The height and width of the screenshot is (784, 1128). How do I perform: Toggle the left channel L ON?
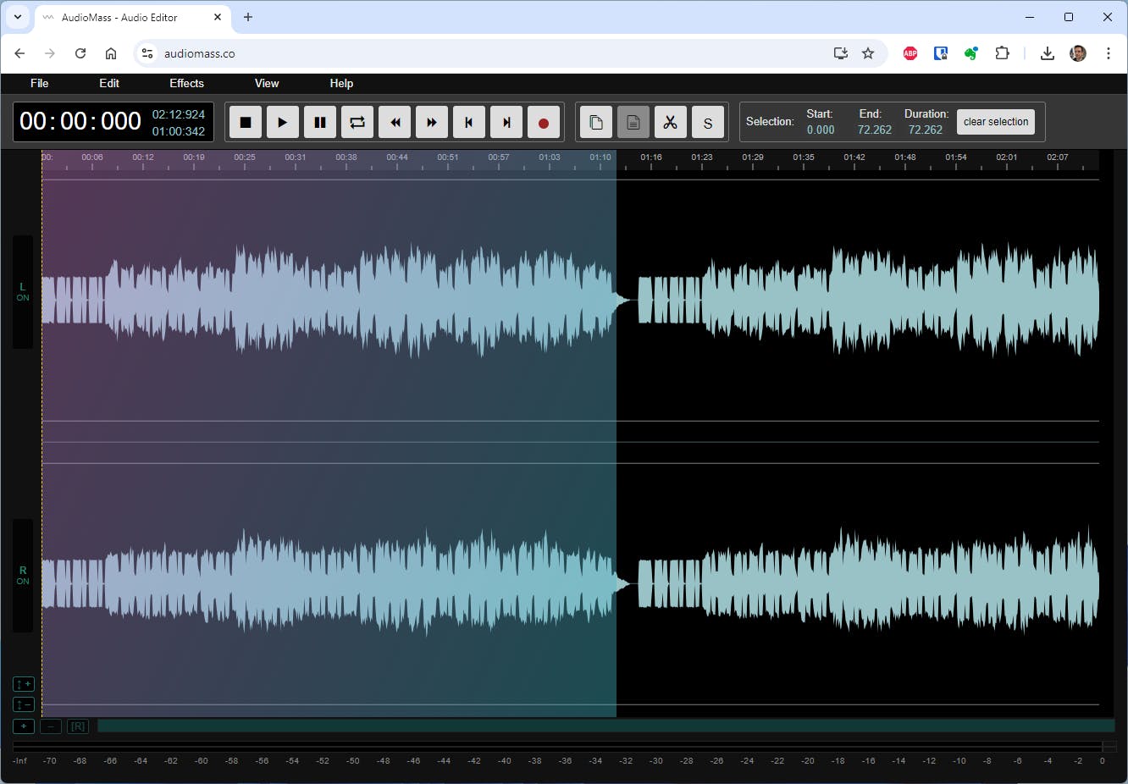pyautogui.click(x=23, y=292)
